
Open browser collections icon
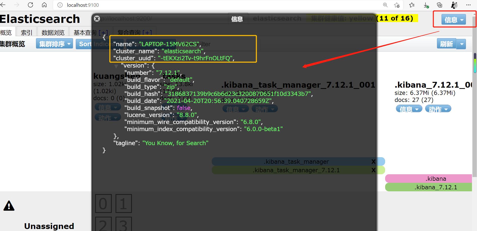[x=439, y=5]
